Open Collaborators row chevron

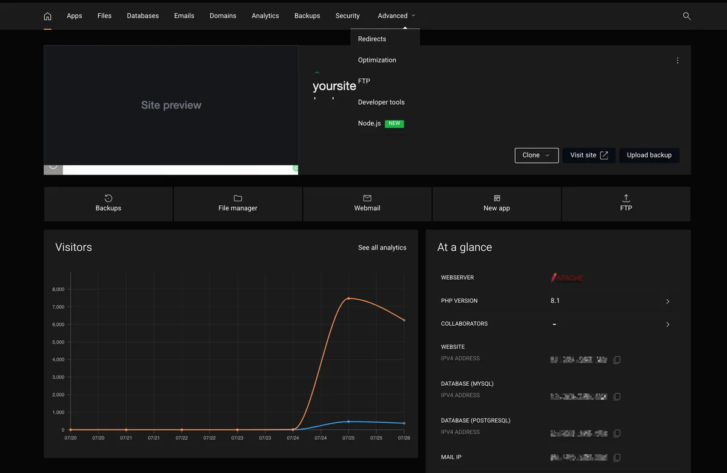[668, 324]
